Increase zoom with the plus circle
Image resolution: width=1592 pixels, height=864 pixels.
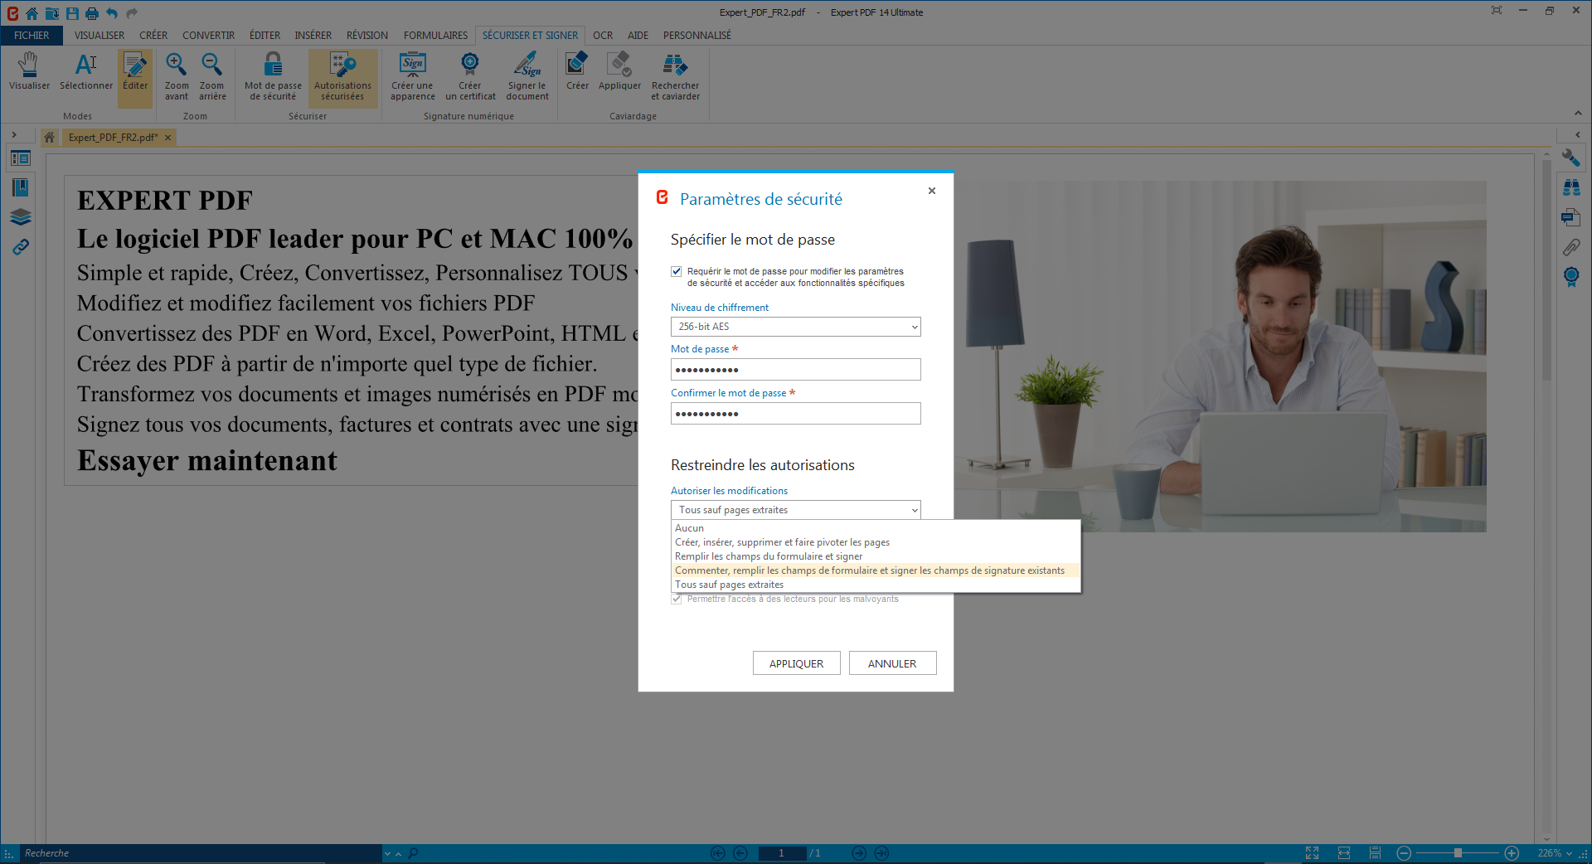tap(1512, 853)
